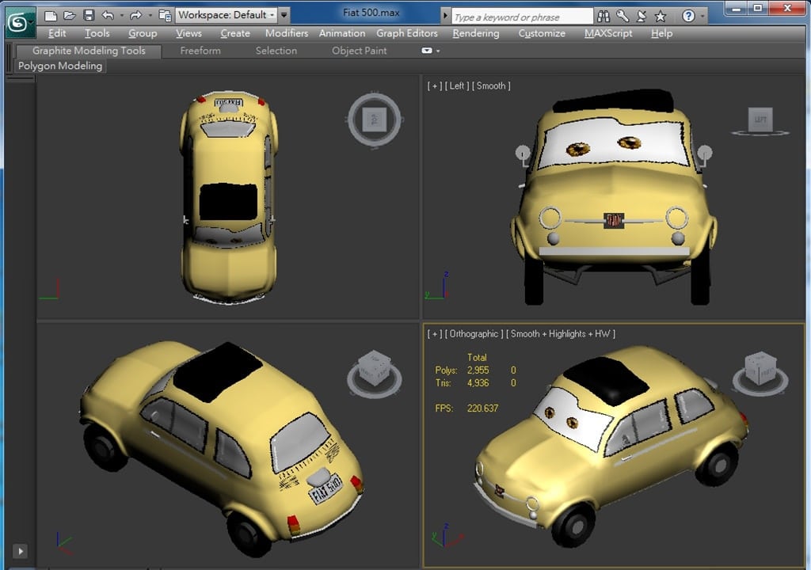
Task: Save the file using the floppy disk icon
Action: tap(88, 15)
